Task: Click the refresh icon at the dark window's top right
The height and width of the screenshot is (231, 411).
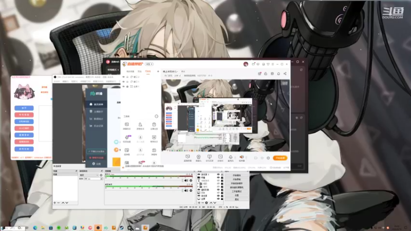Action: (301, 70)
